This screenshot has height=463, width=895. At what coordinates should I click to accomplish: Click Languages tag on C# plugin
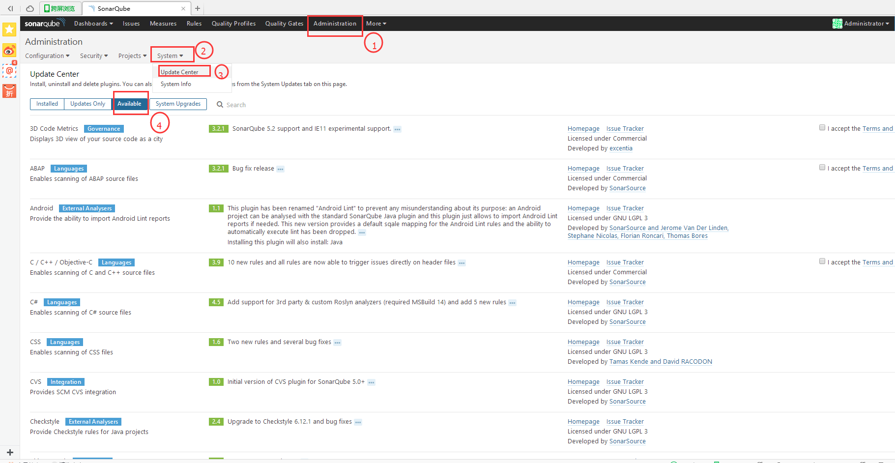62,302
